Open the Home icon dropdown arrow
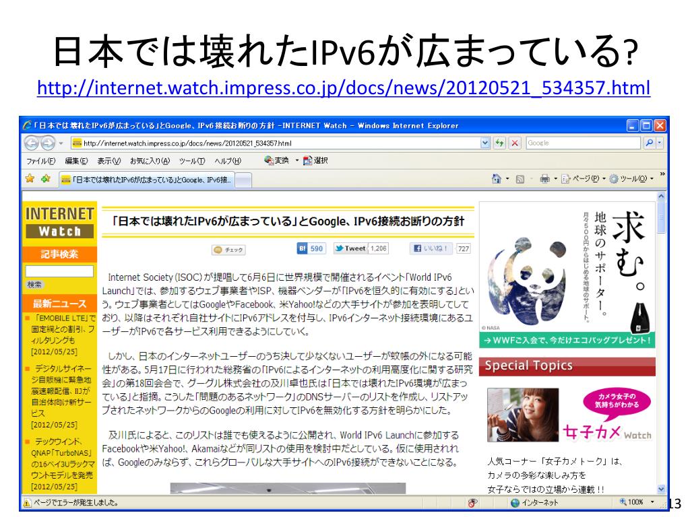The height and width of the screenshot is (517, 690). point(507,179)
